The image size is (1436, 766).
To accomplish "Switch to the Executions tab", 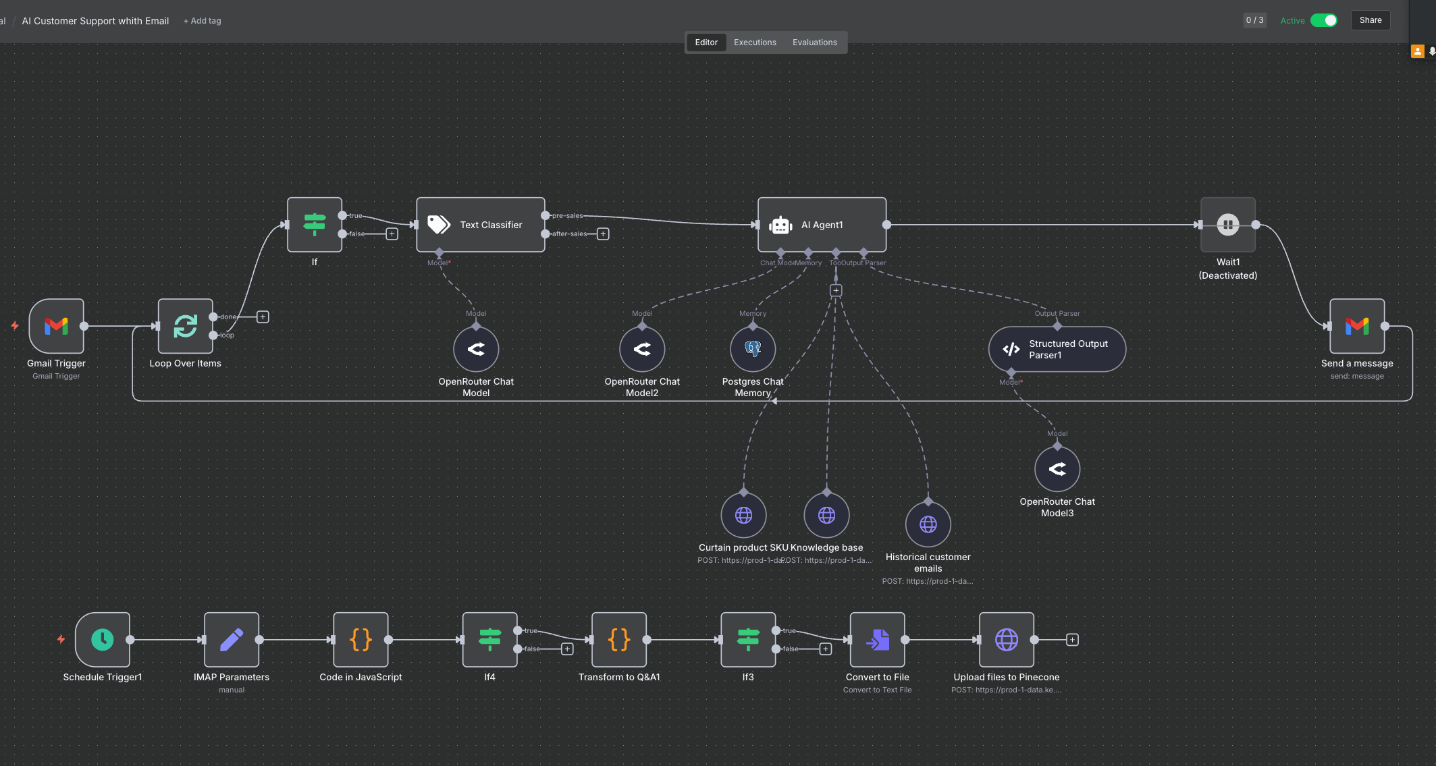I will coord(754,42).
